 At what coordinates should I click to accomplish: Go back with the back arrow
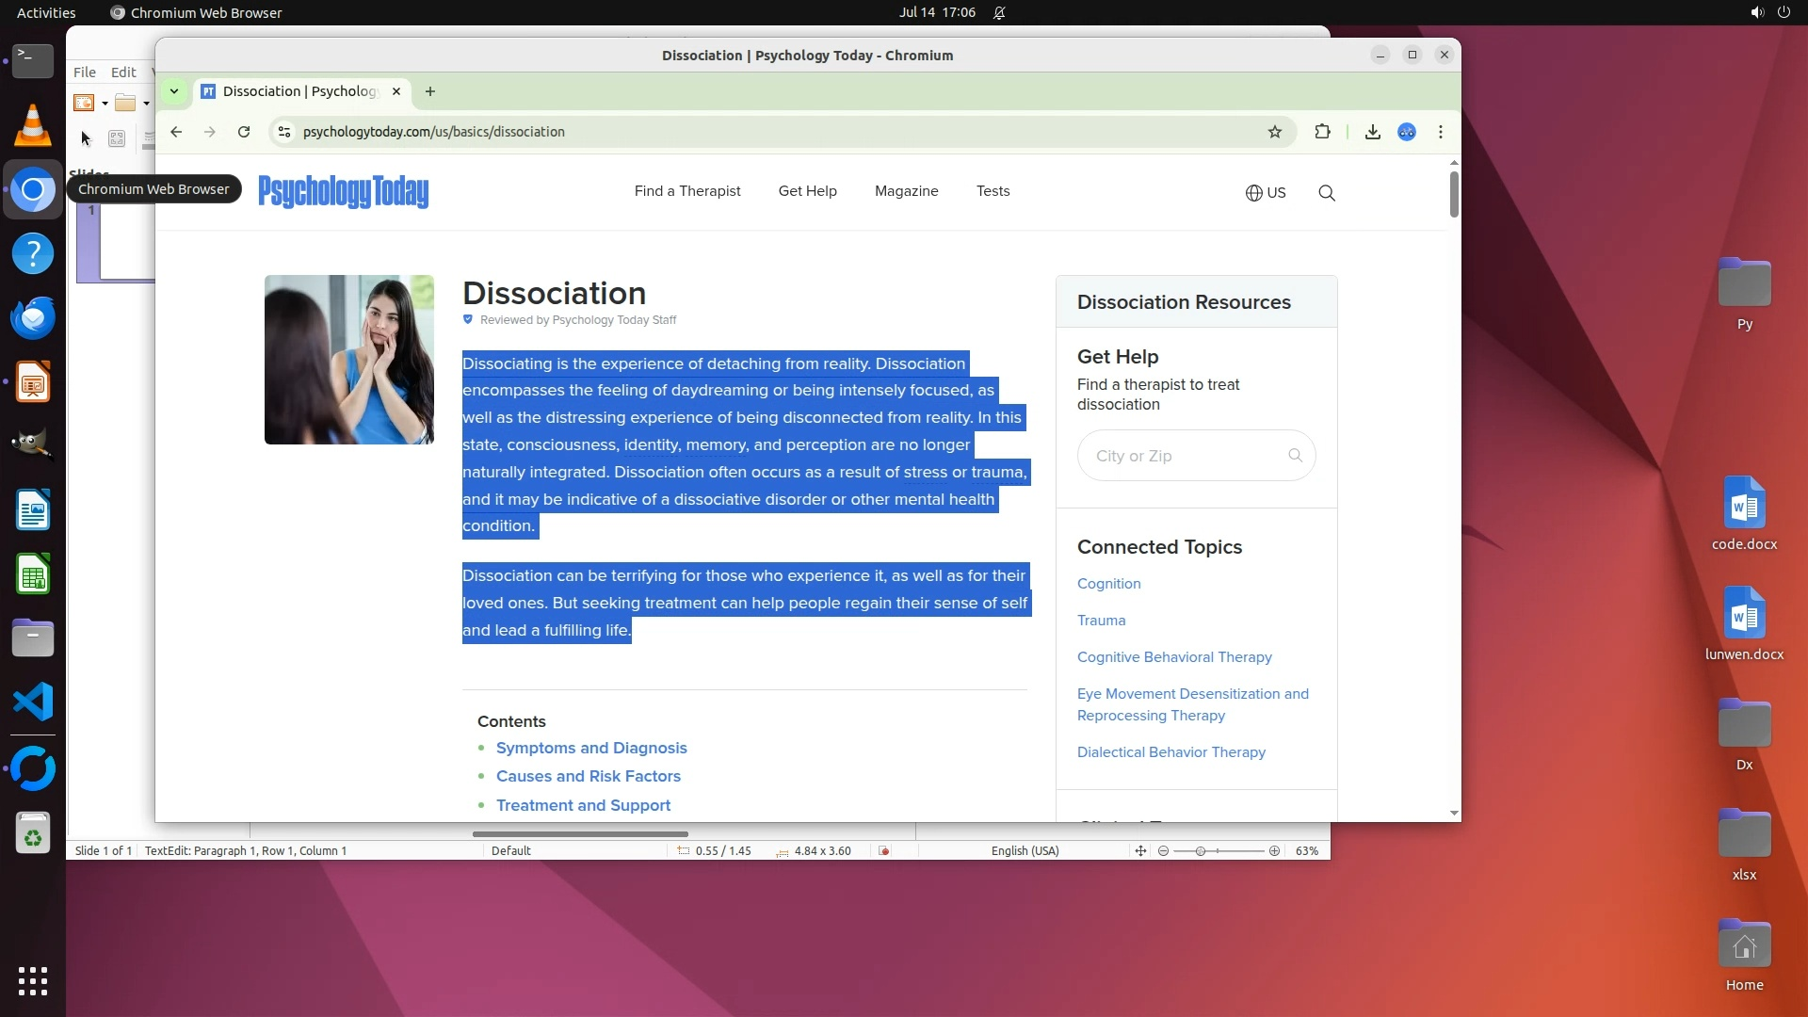[176, 132]
